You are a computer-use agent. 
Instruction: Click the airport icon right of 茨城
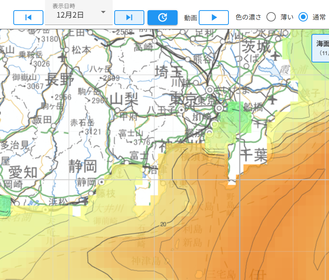click(x=275, y=56)
